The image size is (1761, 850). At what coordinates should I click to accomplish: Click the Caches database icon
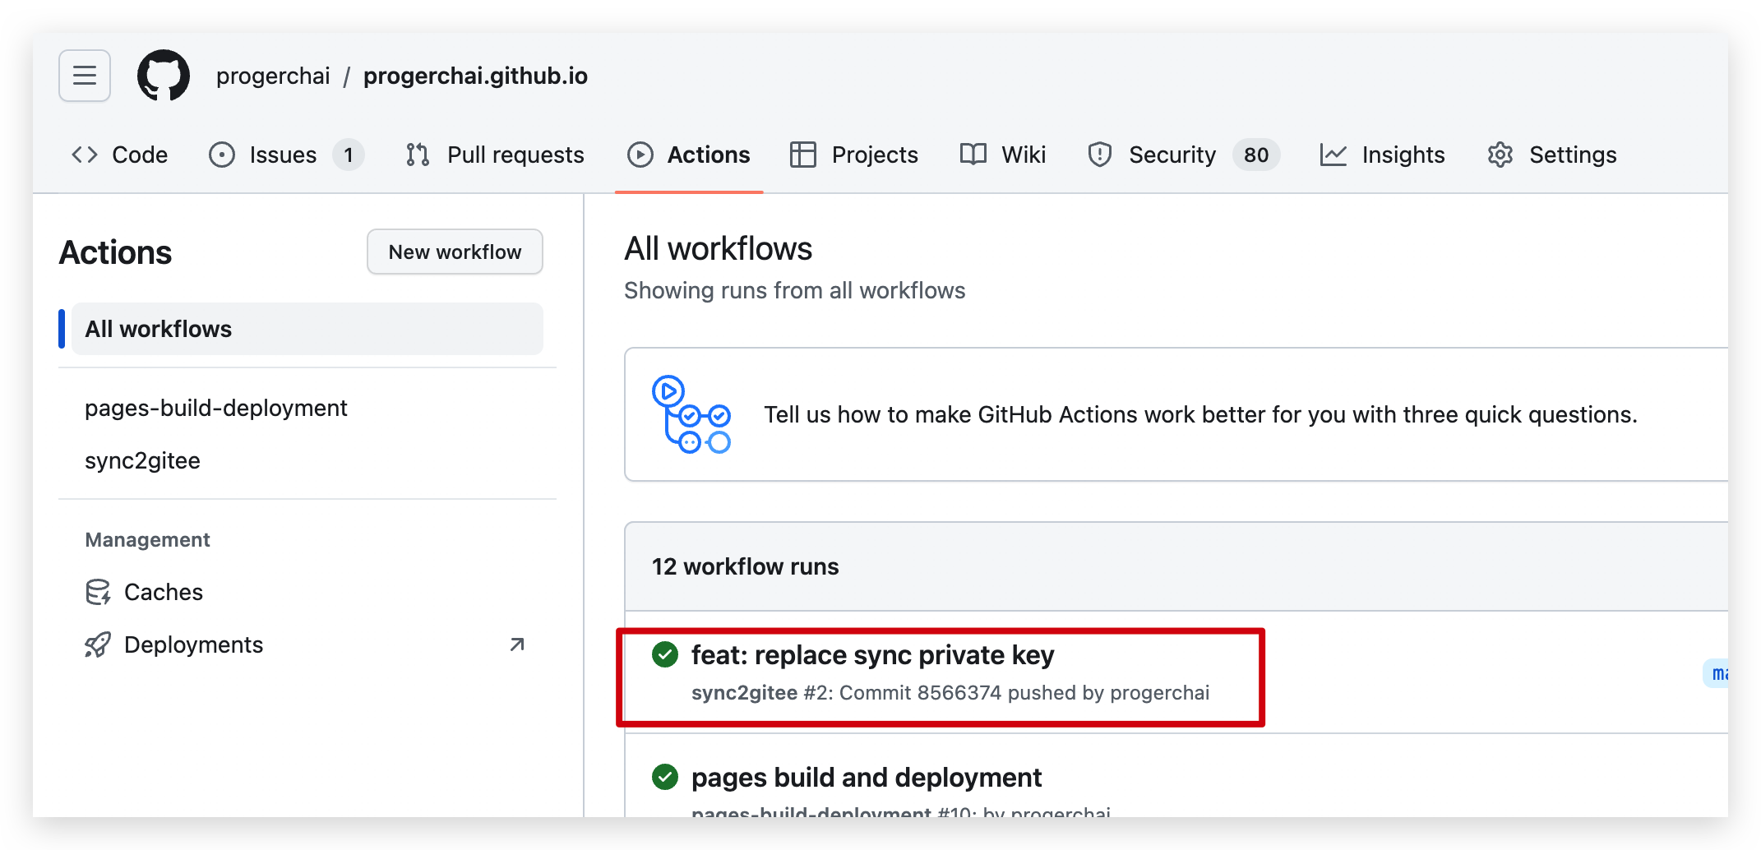[x=98, y=592]
